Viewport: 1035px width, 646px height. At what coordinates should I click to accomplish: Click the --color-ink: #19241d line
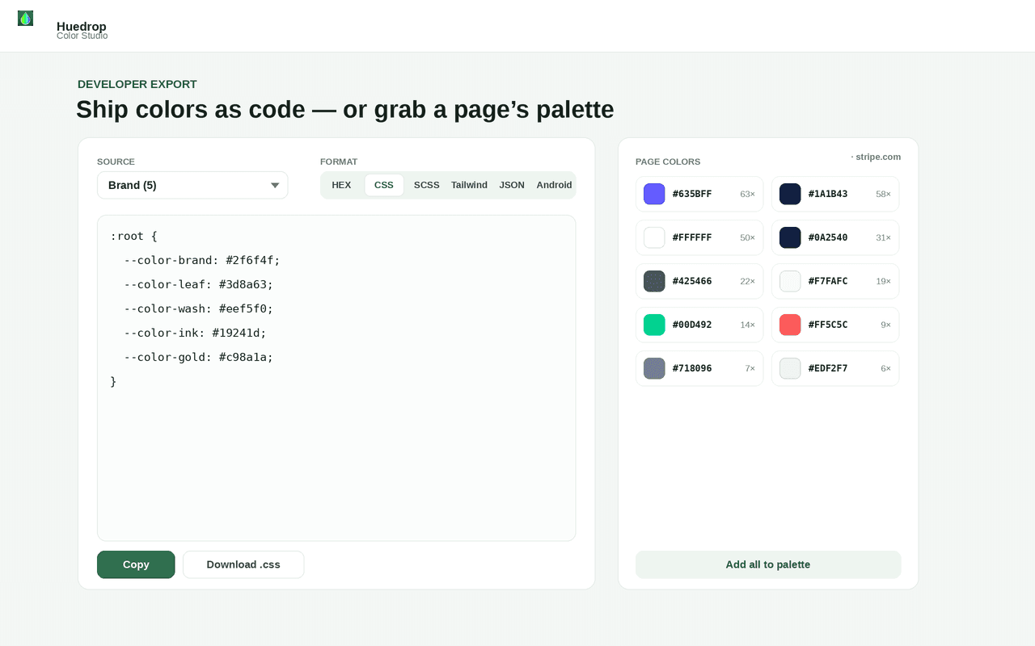(195, 333)
